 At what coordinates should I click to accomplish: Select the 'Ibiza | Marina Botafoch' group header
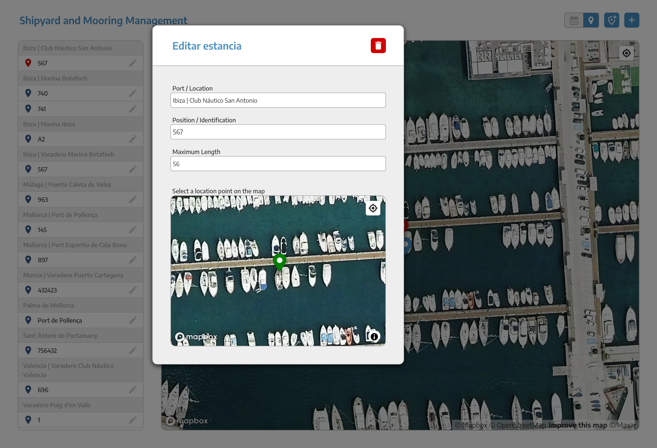pyautogui.click(x=81, y=78)
